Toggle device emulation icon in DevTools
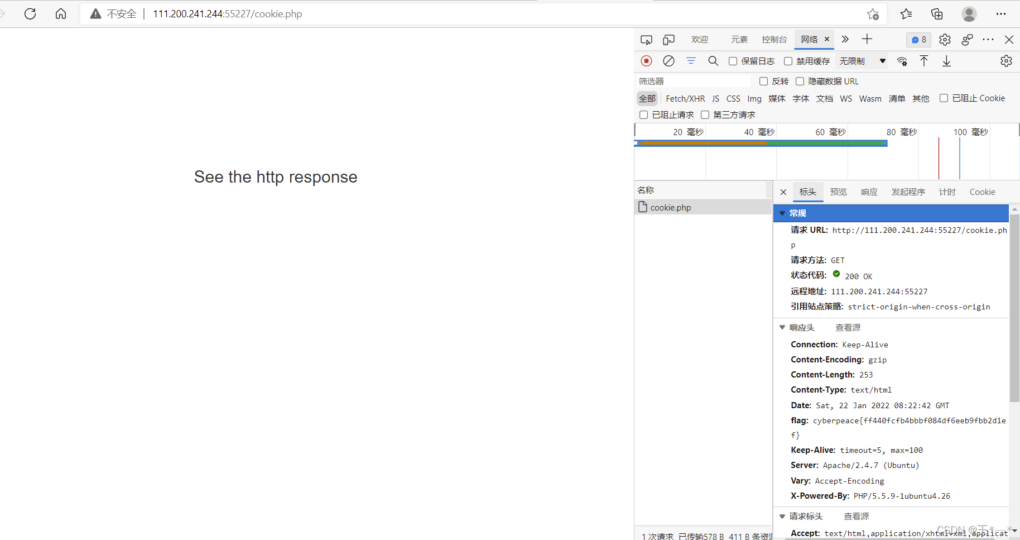The image size is (1020, 540). (x=668, y=40)
